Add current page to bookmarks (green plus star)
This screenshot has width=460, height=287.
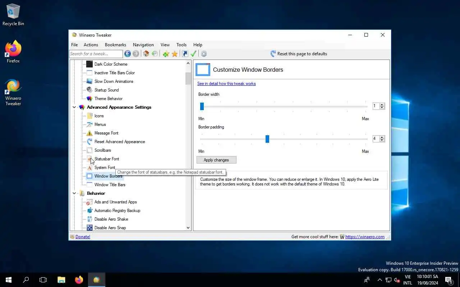click(166, 54)
